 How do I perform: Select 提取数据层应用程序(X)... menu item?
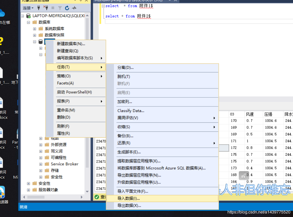point(162,161)
